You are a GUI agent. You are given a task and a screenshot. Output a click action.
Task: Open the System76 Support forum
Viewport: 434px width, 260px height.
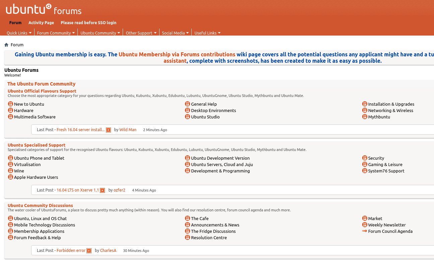click(386, 171)
